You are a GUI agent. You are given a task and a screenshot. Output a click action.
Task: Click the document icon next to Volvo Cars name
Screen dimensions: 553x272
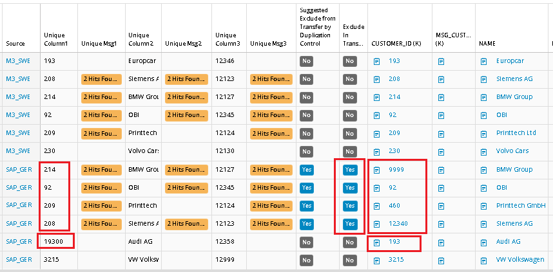click(x=483, y=151)
